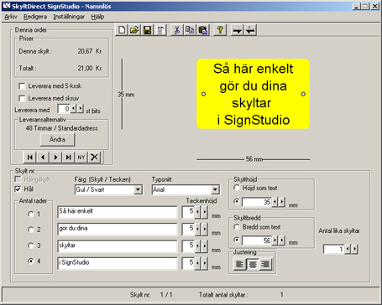Decrease the bits count stepper
The width and height of the screenshot is (382, 305).
74,108
